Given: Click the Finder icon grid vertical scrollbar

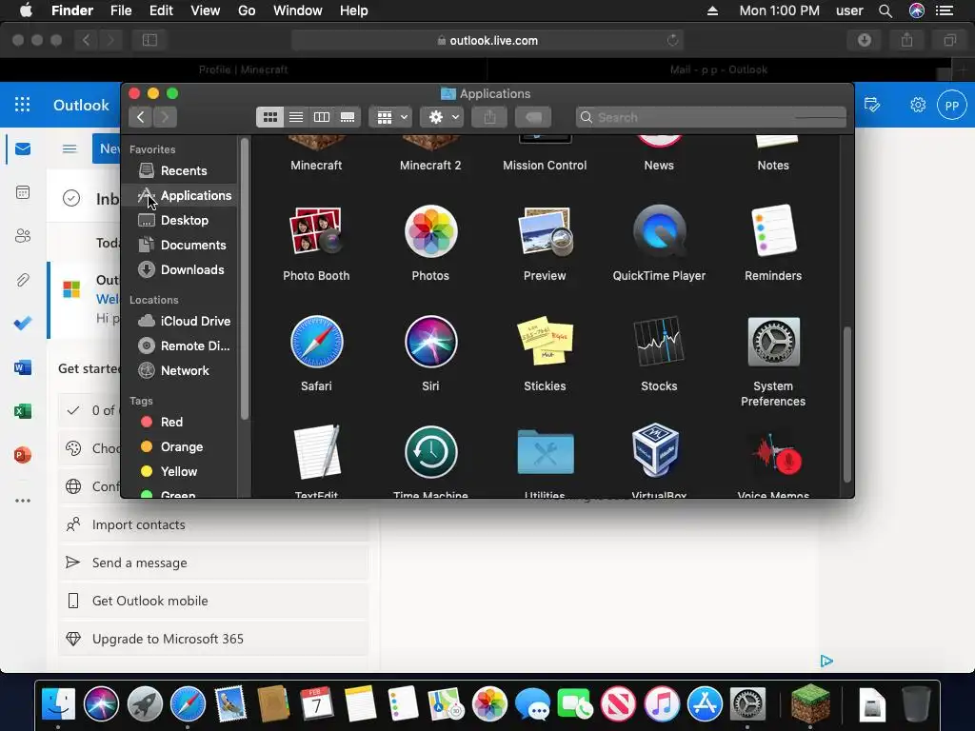Looking at the screenshot, I should tap(846, 404).
